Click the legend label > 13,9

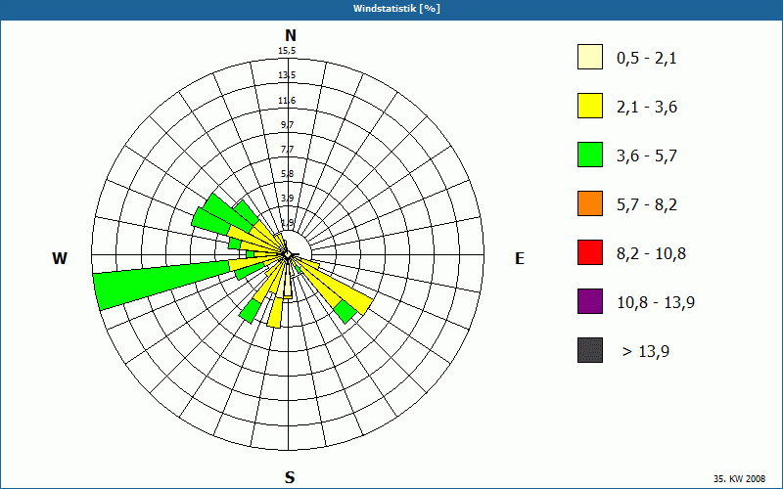[646, 352]
